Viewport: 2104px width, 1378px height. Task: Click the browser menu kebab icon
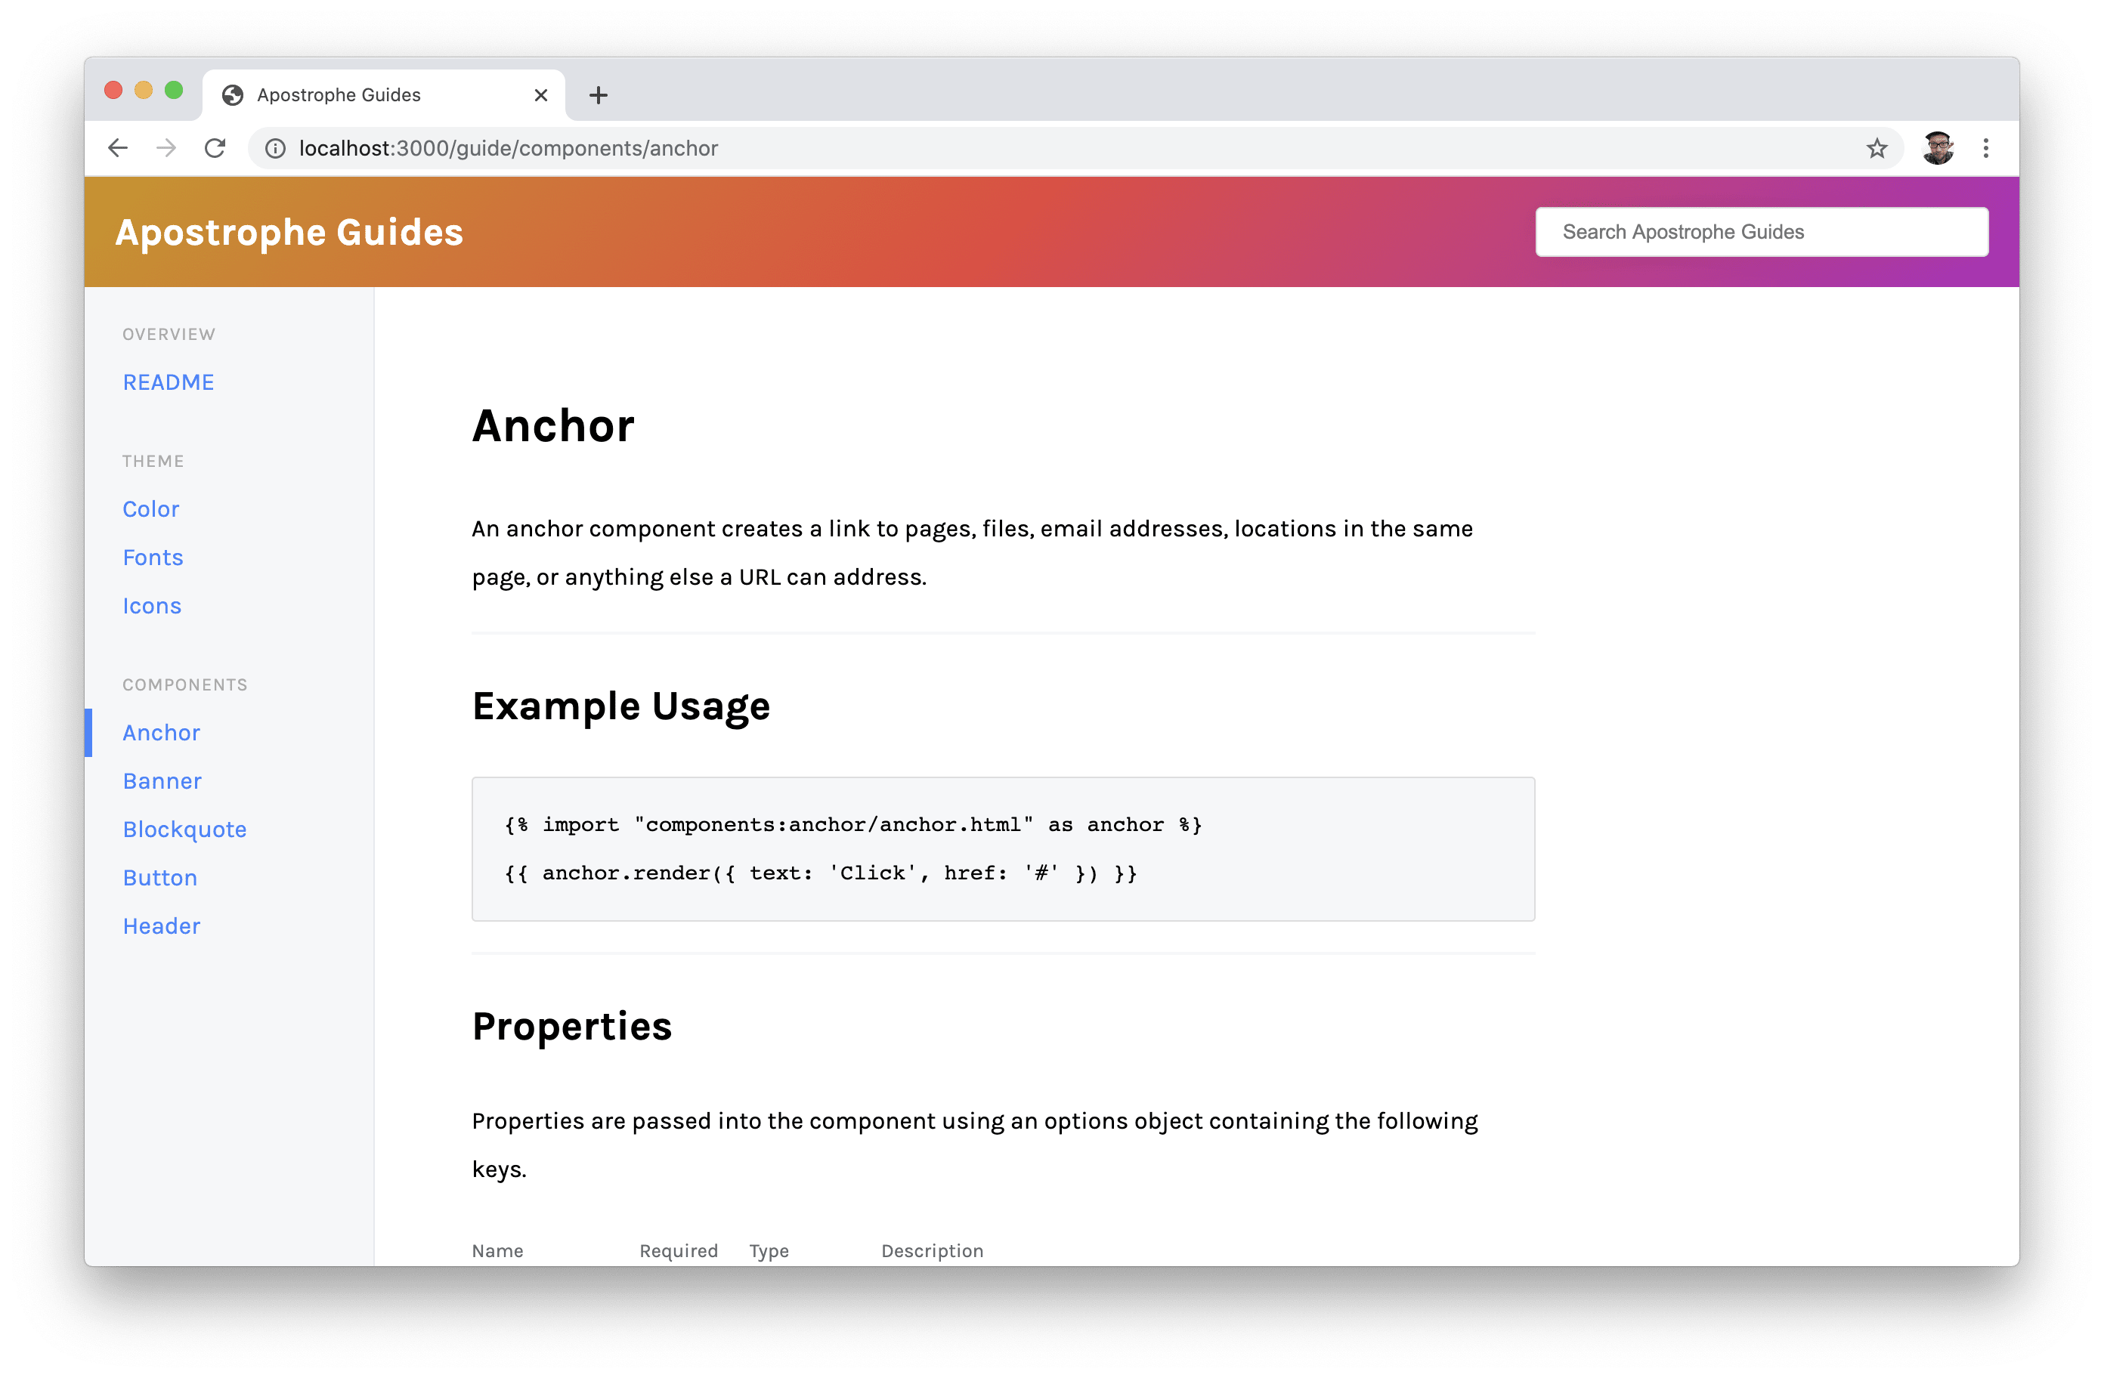pyautogui.click(x=1985, y=149)
